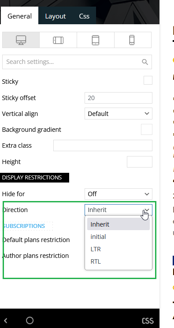Click the circle icon in bottom bar

tap(30, 320)
